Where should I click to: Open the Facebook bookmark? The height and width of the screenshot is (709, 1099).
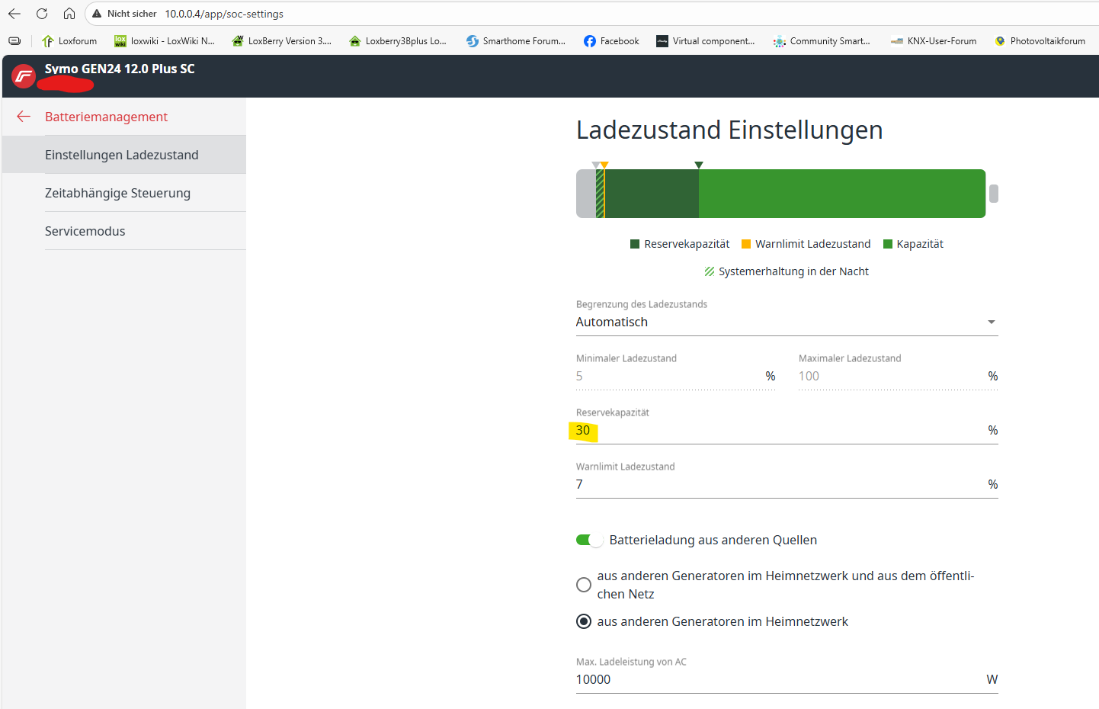(611, 41)
